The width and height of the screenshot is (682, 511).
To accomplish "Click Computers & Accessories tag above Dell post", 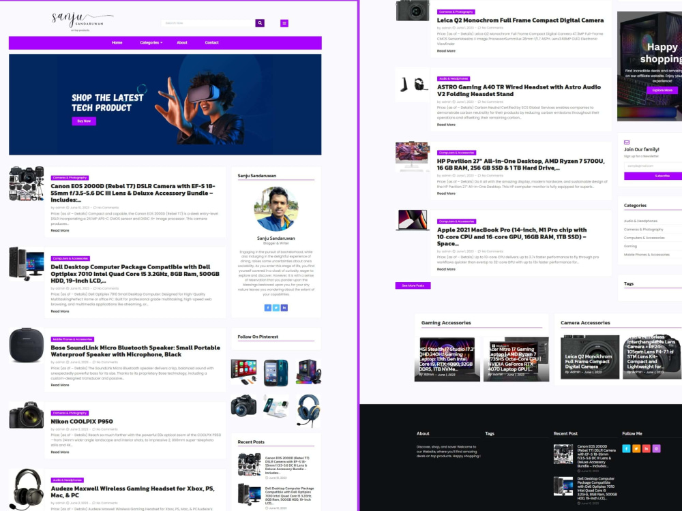I will (70, 258).
